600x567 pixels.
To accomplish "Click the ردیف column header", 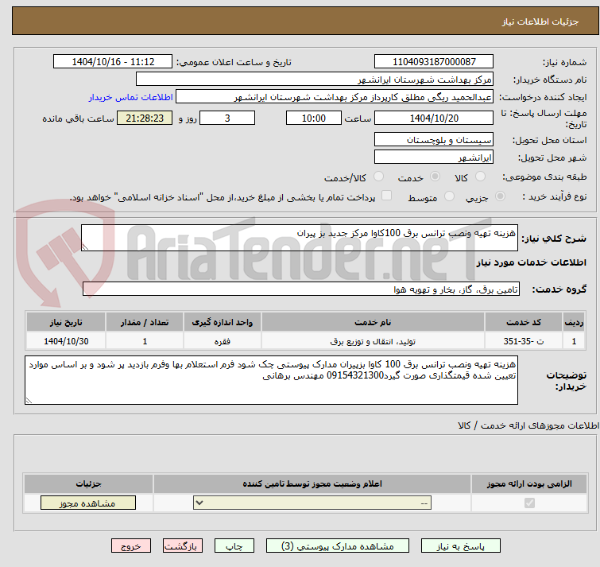I will [x=574, y=322].
